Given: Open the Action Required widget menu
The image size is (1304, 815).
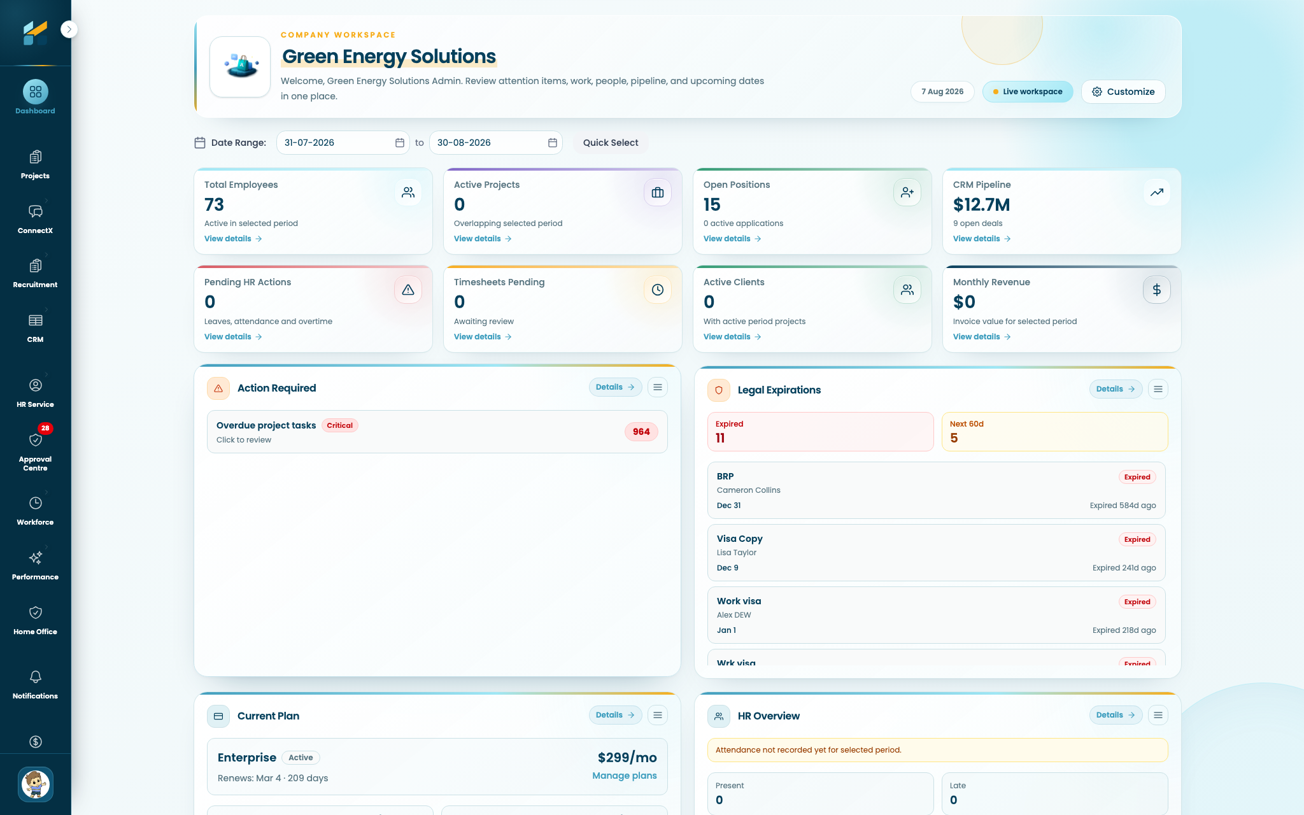Looking at the screenshot, I should [658, 387].
